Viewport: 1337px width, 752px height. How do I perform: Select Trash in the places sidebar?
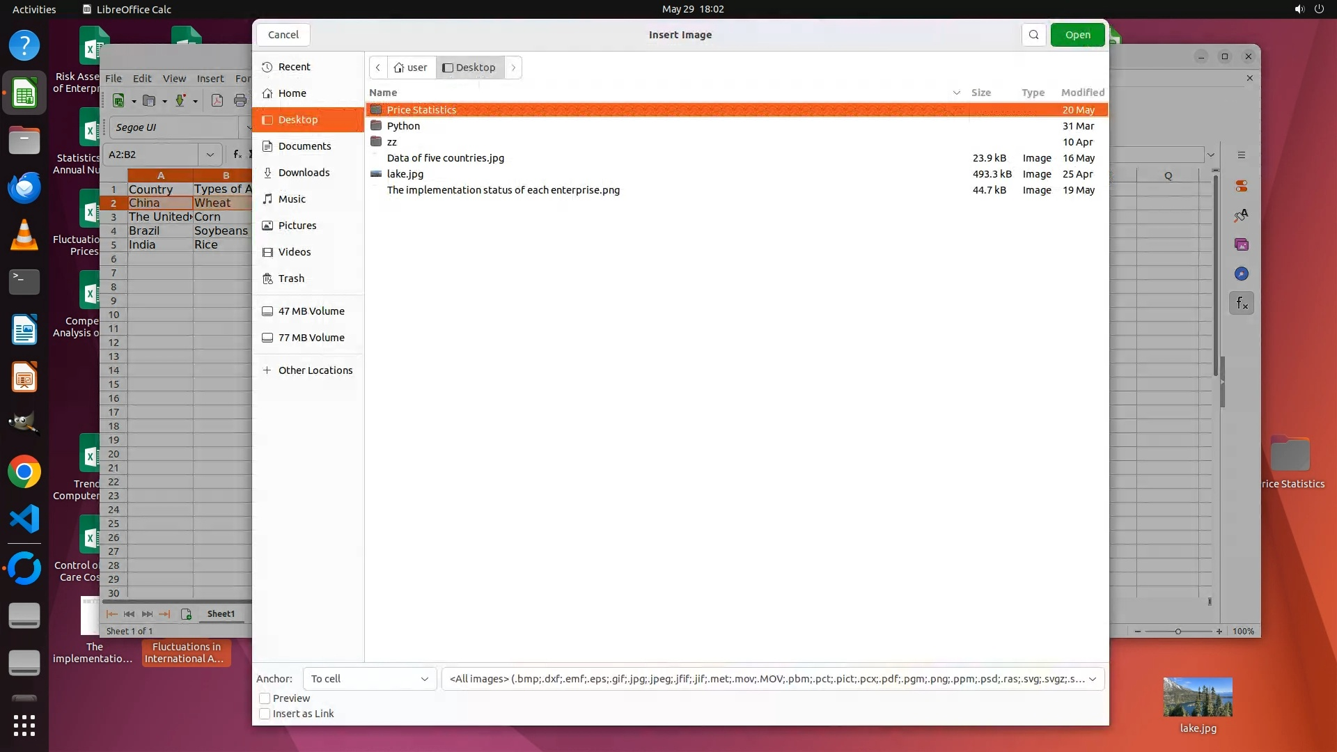291,279
